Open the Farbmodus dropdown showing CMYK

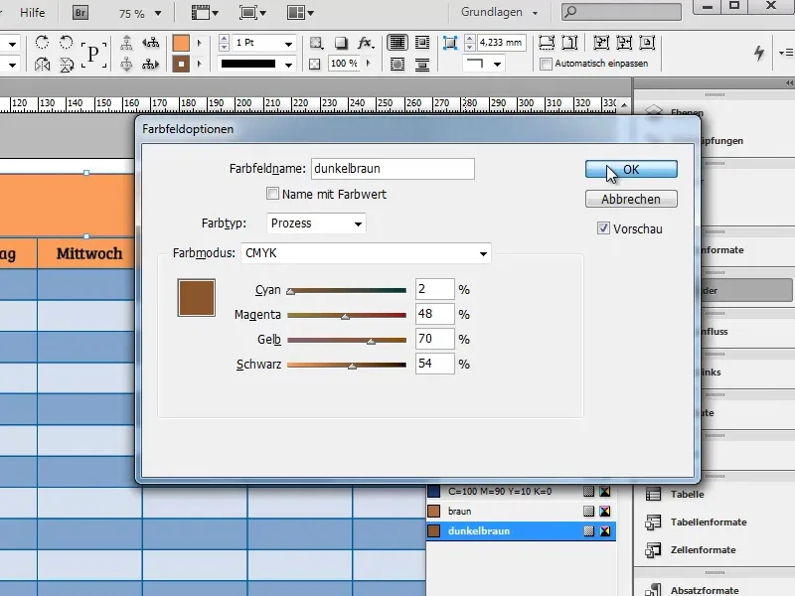coord(363,253)
